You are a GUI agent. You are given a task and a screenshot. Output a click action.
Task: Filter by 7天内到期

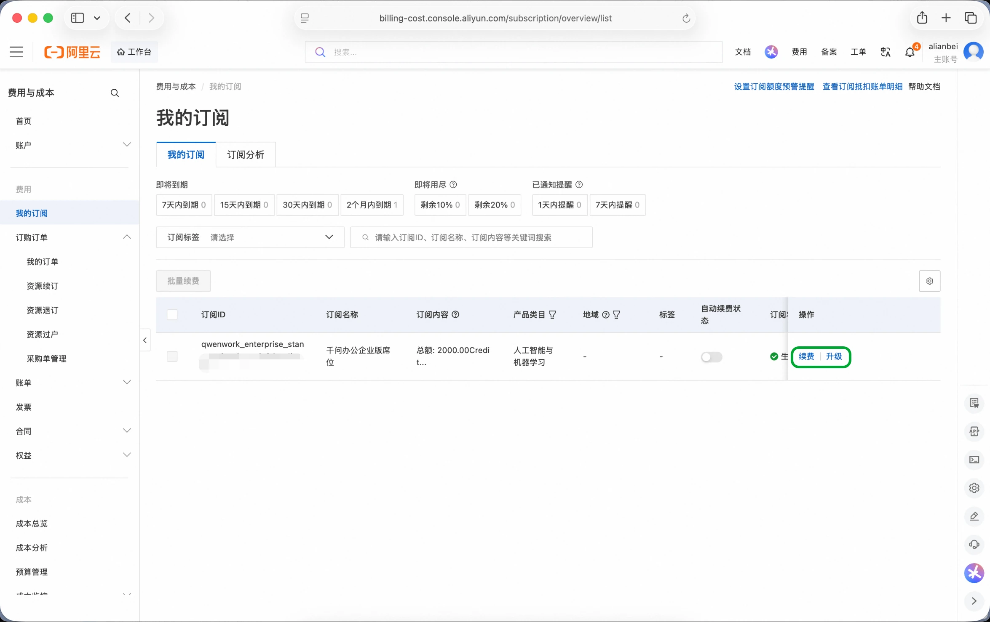(x=184, y=205)
